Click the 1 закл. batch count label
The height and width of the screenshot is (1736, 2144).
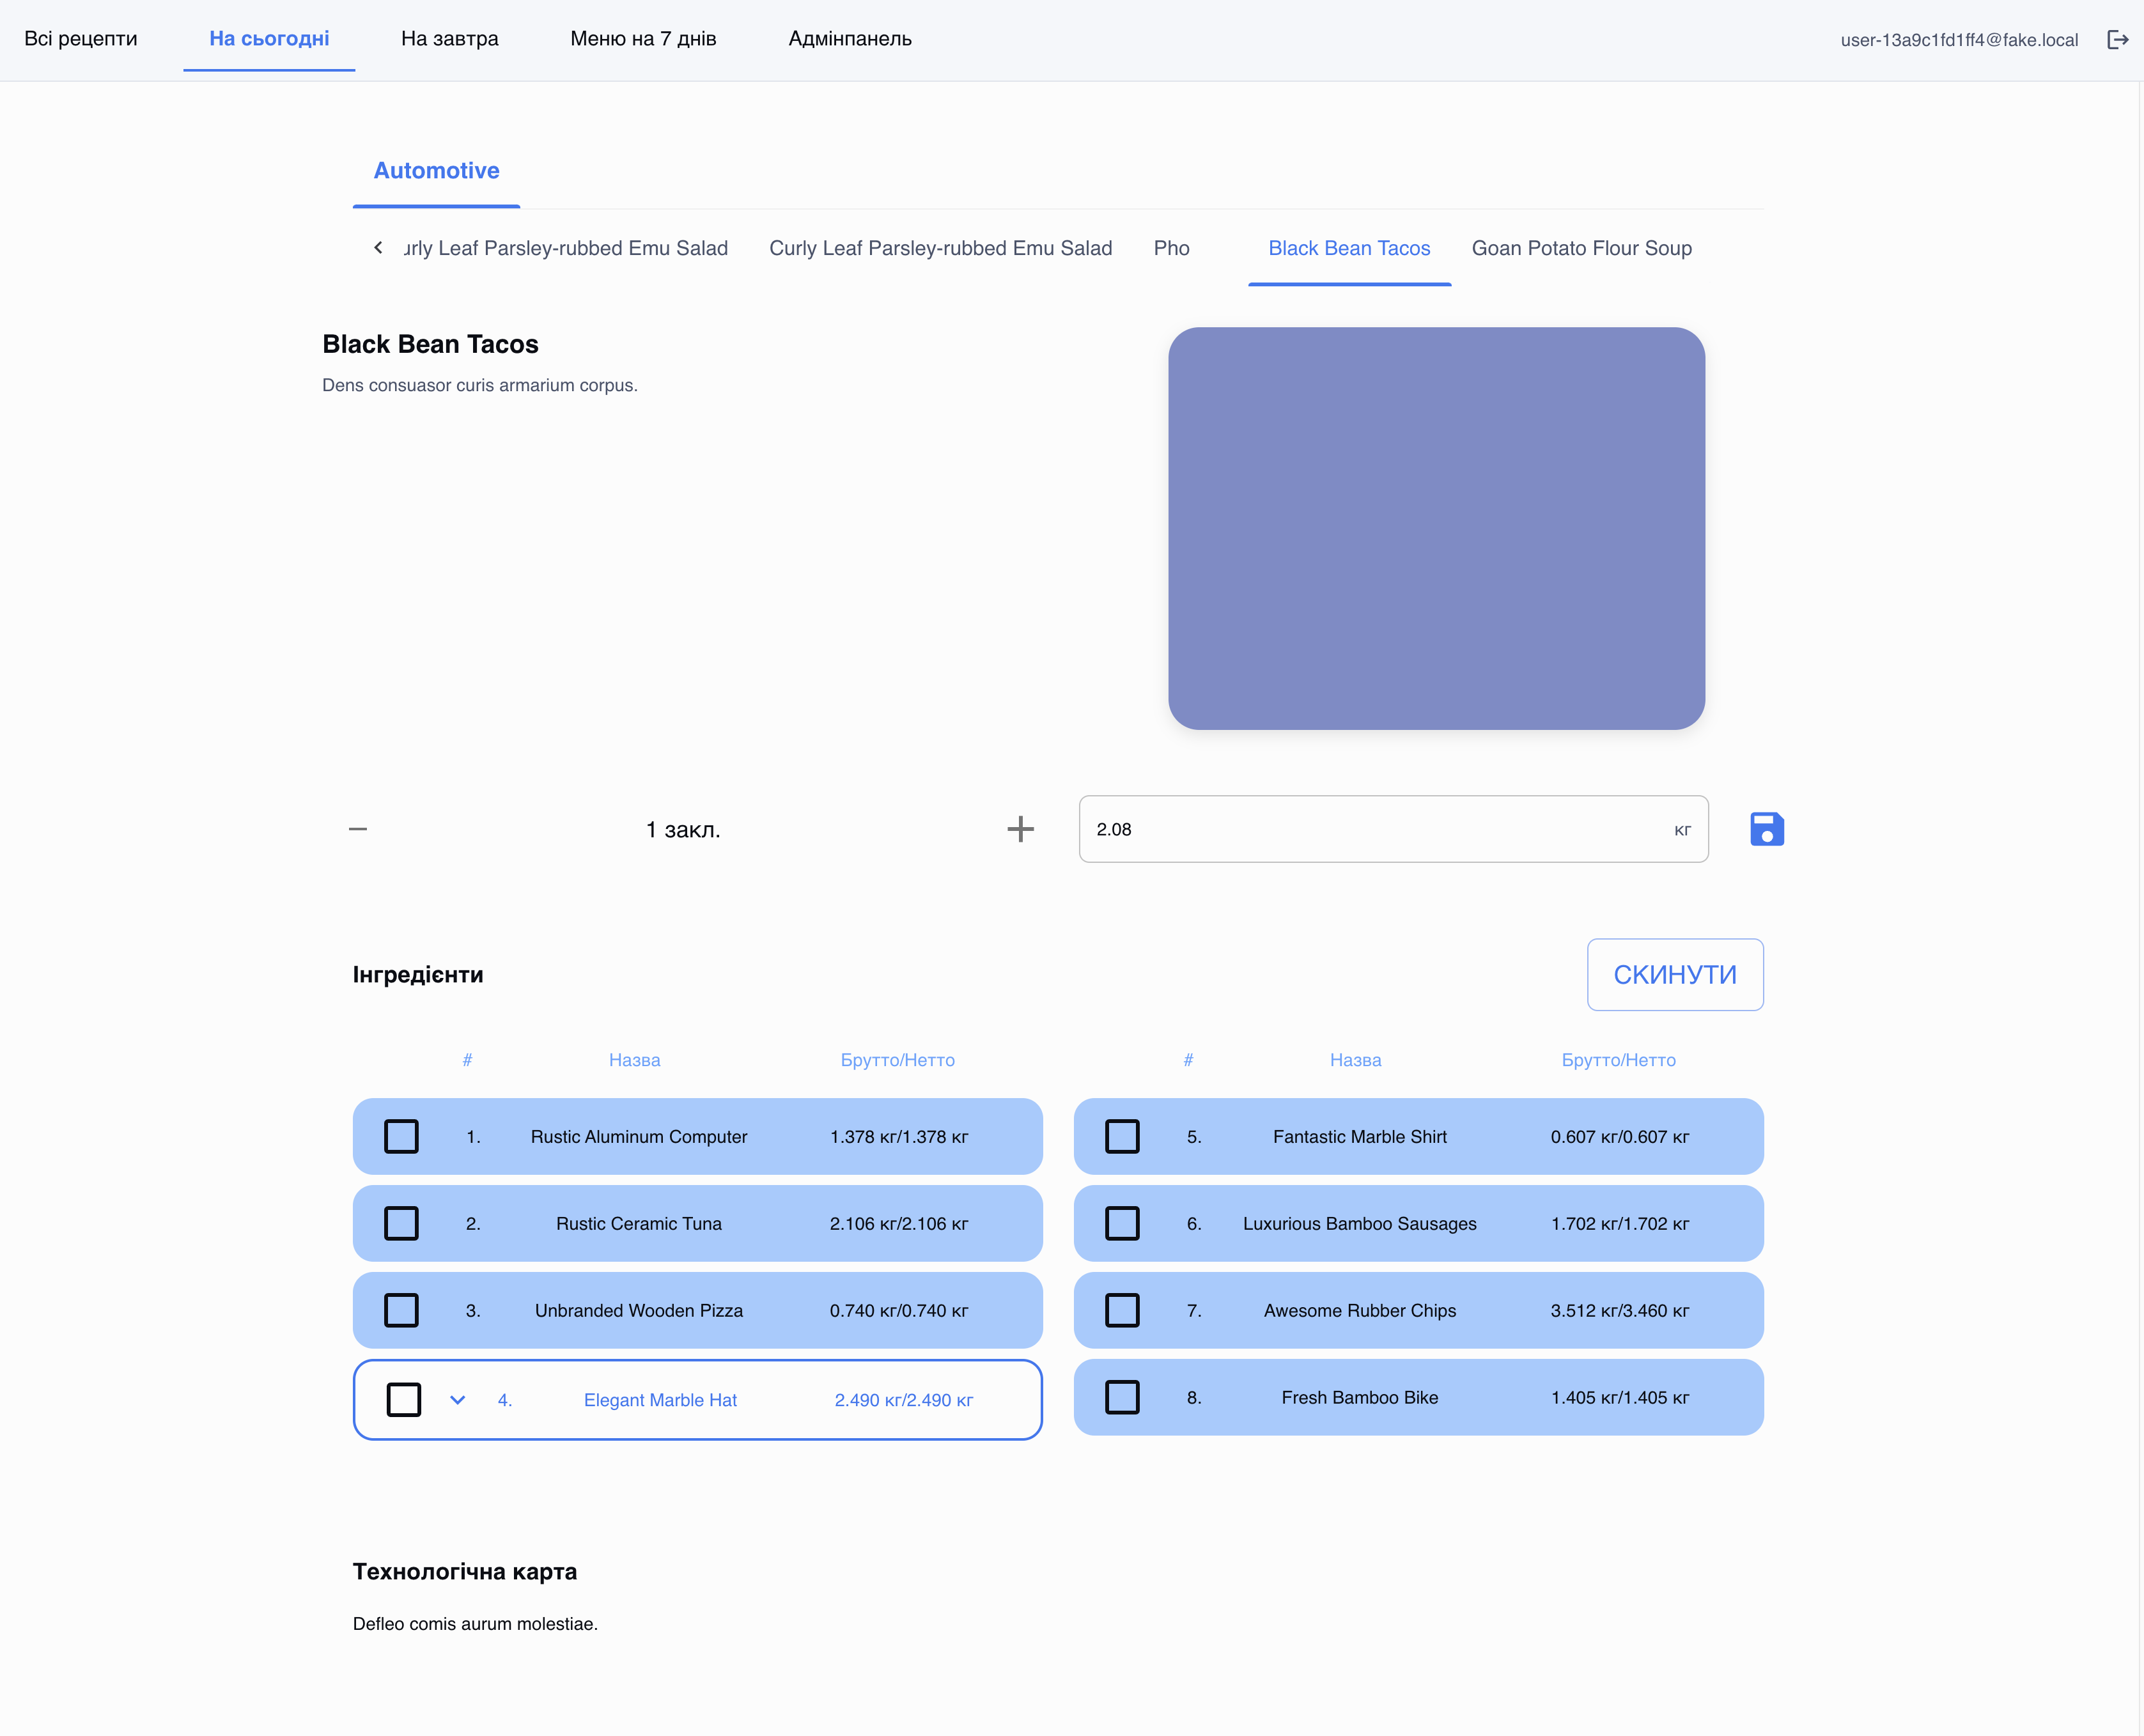click(683, 830)
